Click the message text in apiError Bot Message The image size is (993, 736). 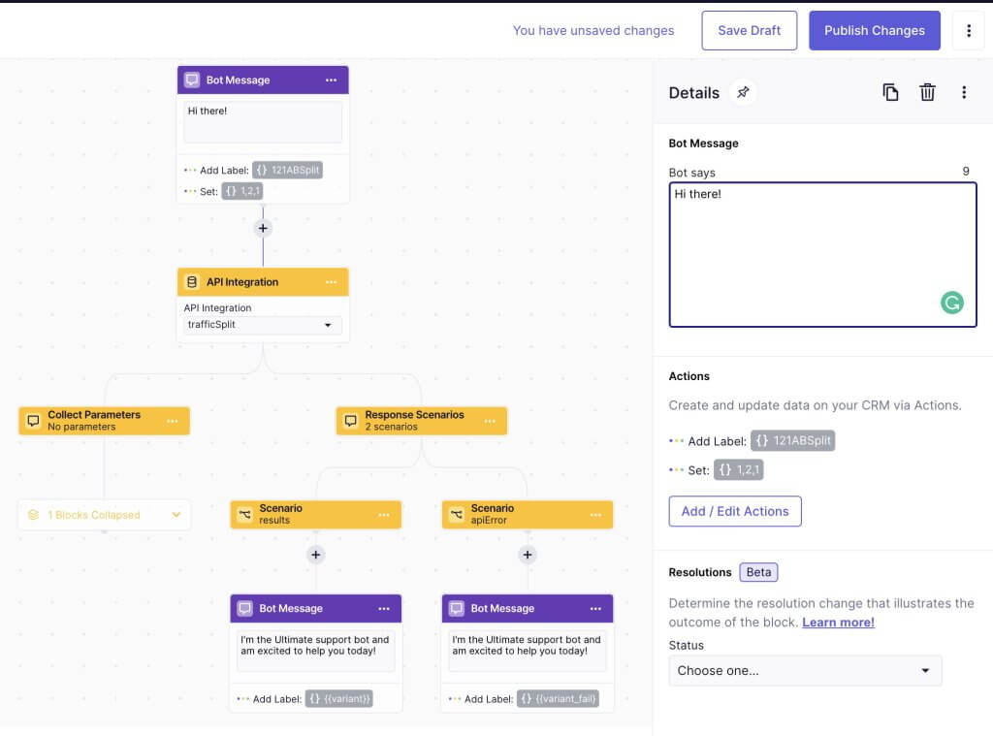click(527, 646)
